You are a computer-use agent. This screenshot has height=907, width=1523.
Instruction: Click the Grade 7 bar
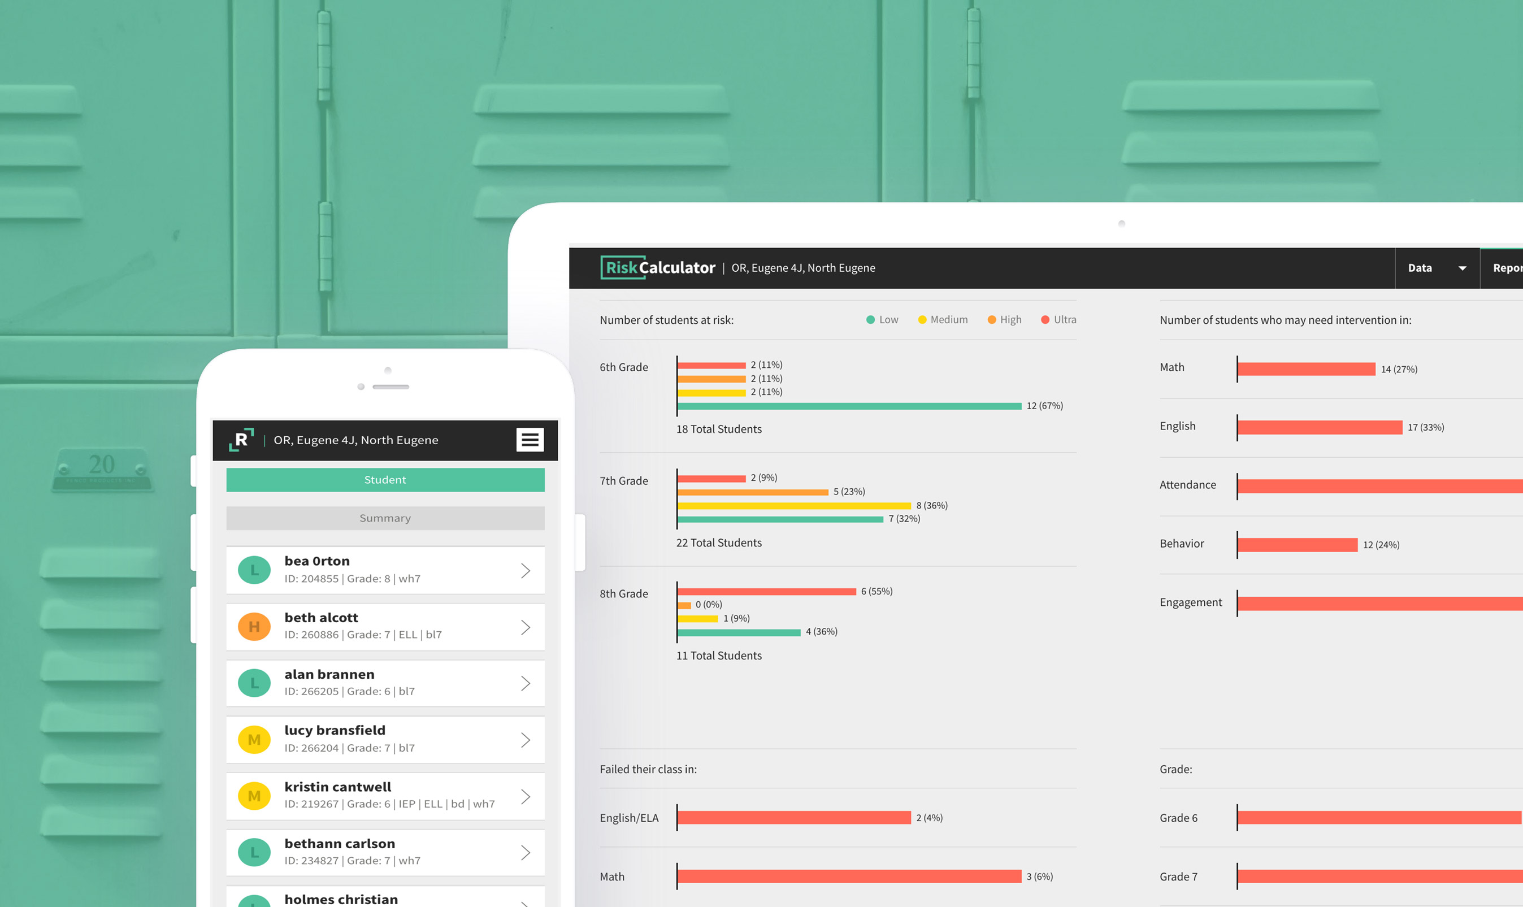point(1381,876)
